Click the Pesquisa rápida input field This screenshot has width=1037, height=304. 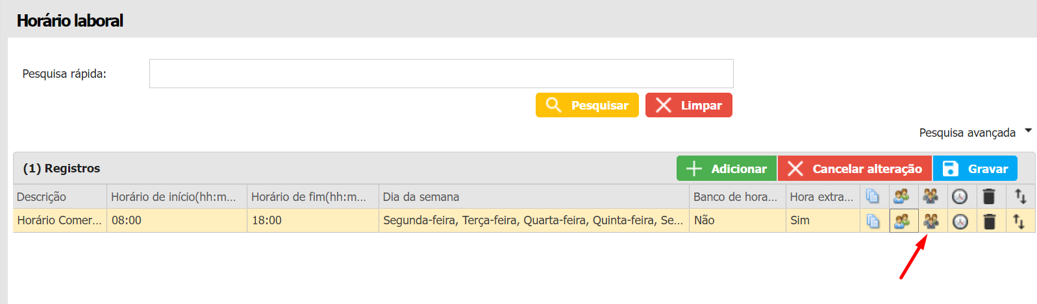click(x=442, y=73)
